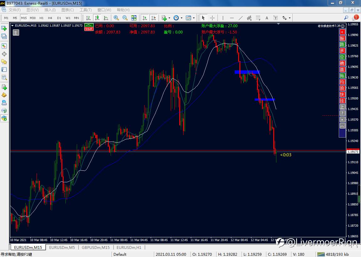Click the New Order sidebar icon
Viewport: 361px width, 257px height.
click(x=4, y=87)
